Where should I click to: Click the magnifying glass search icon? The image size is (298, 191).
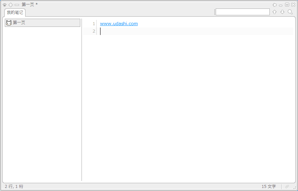pos(290,12)
